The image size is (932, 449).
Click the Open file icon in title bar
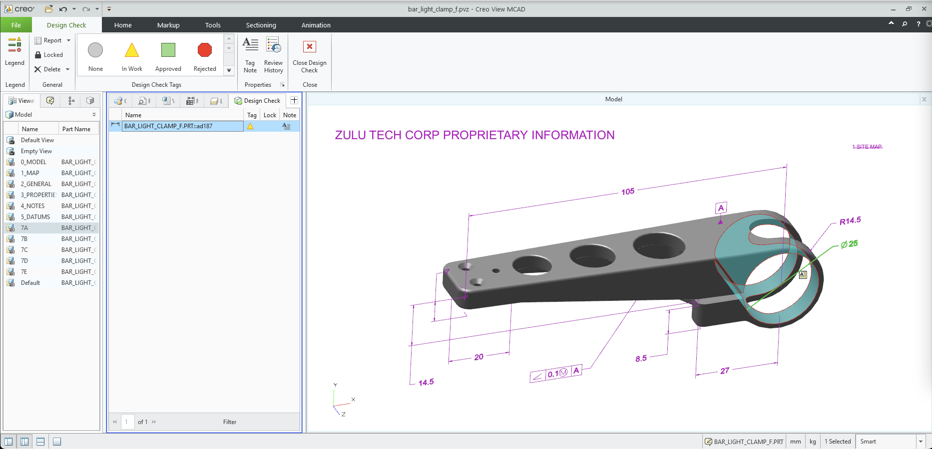[x=48, y=9]
